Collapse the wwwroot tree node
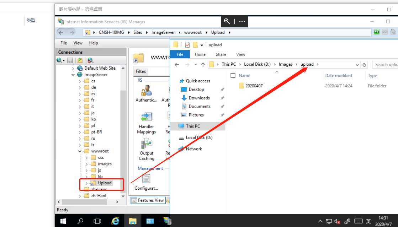 pyautogui.click(x=80, y=151)
